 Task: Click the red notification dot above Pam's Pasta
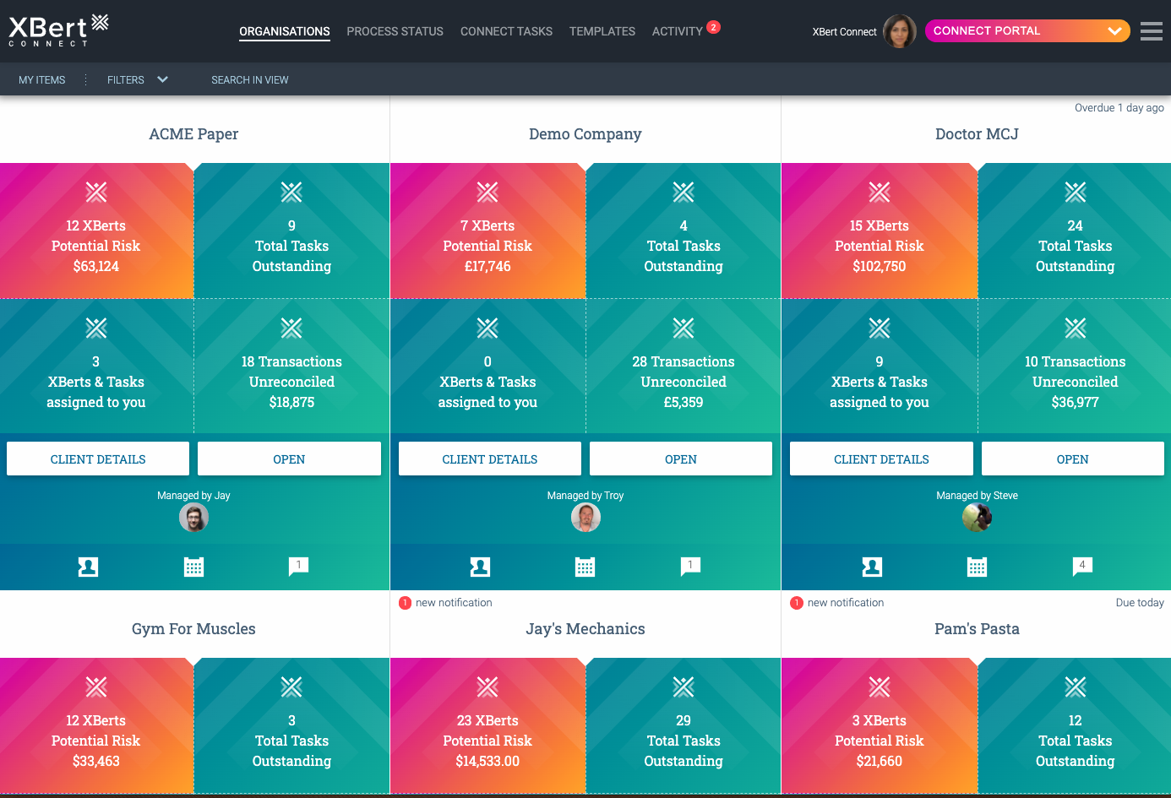[x=796, y=603]
